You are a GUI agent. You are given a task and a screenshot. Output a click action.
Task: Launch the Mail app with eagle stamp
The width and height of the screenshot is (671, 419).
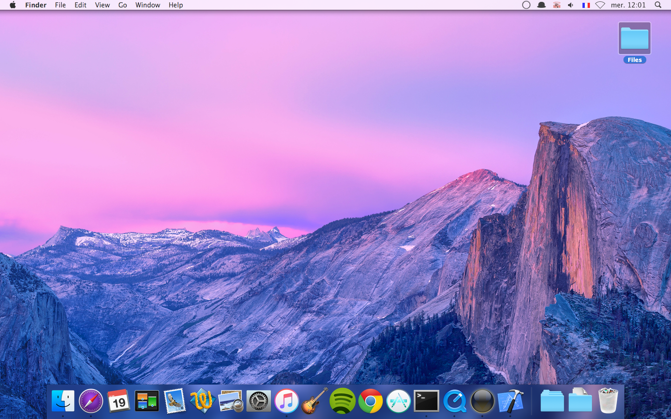[175, 401]
